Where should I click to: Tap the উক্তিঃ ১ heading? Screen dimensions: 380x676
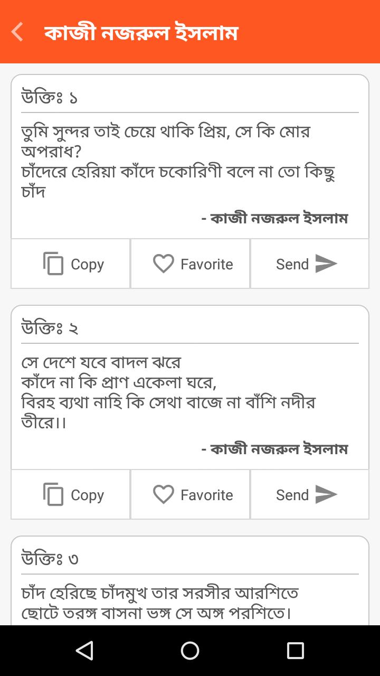coord(50,98)
